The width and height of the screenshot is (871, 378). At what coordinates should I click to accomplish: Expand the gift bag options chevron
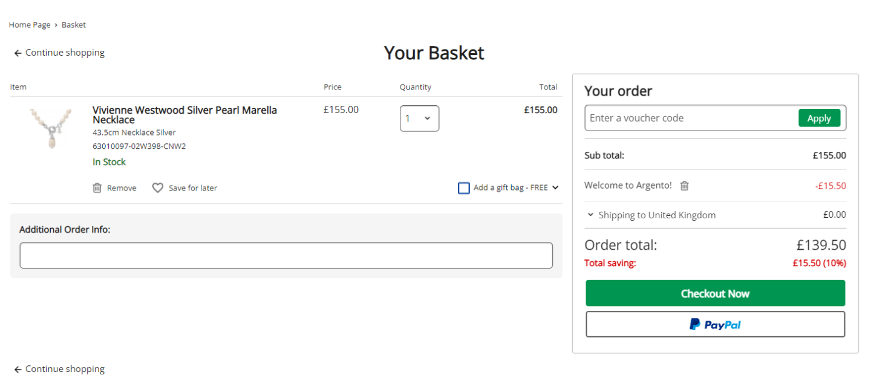555,187
